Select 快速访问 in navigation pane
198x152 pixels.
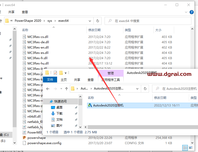click(60, 101)
